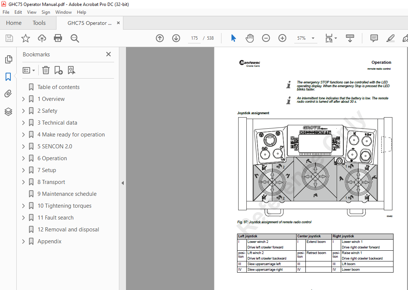Open the Edit menu
The image size is (408, 290).
pyautogui.click(x=18, y=12)
